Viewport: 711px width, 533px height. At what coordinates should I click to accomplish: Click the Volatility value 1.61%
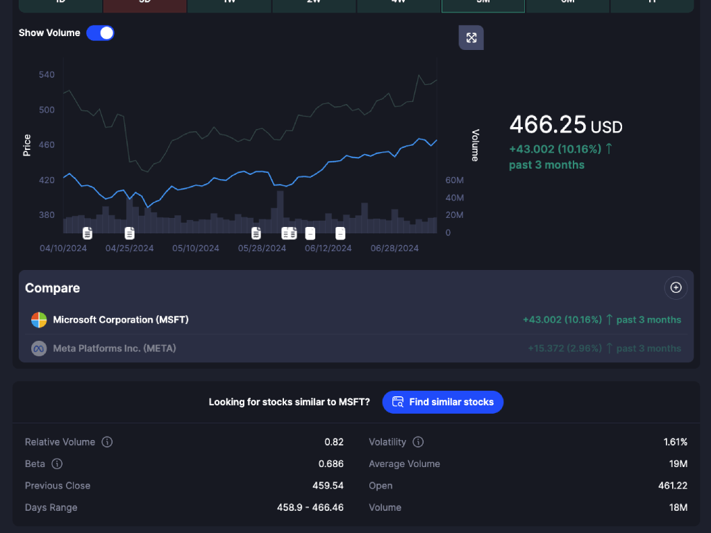(x=675, y=442)
